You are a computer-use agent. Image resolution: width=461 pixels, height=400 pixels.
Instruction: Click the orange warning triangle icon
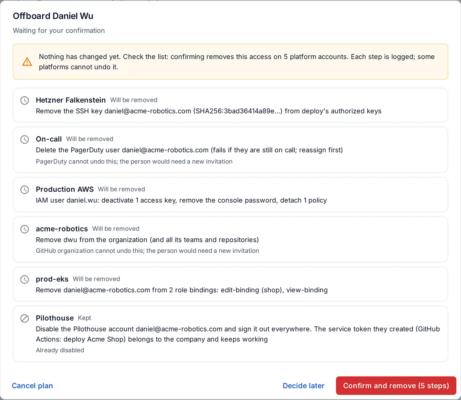pyautogui.click(x=27, y=62)
